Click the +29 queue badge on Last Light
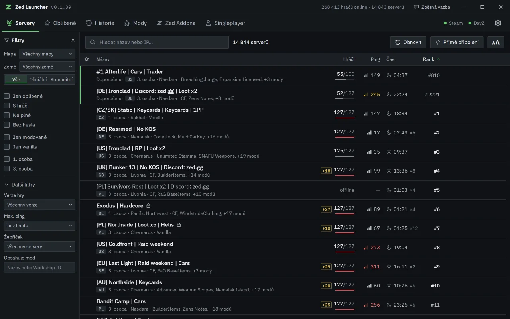 click(326, 267)
